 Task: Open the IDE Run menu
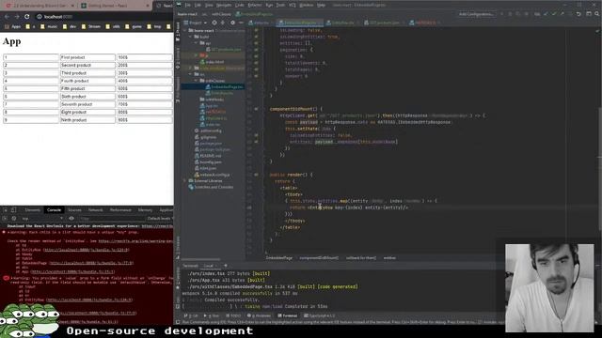(x=269, y=5)
